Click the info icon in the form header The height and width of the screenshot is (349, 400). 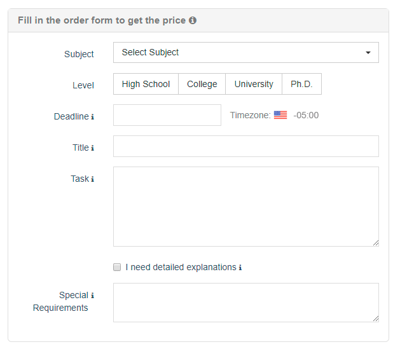click(x=193, y=20)
